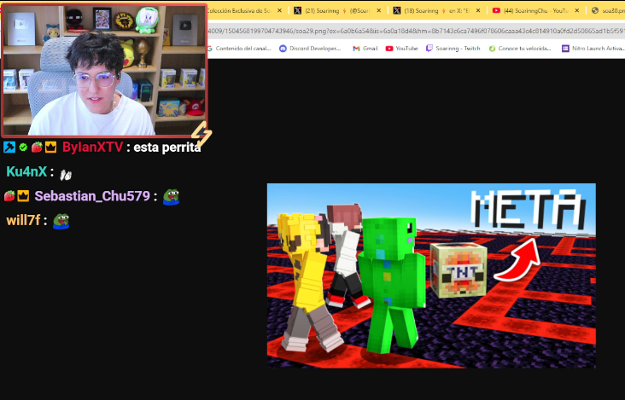Click the streamer webcam overlay
The image size is (625, 400).
104,70
